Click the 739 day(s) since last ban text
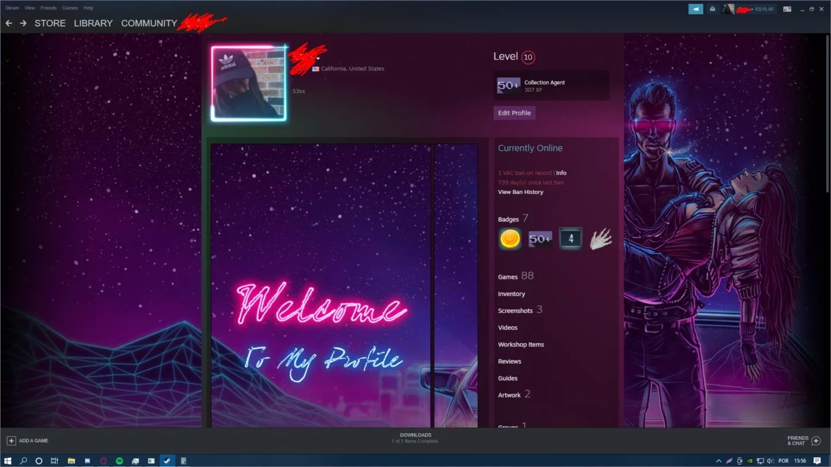 point(531,182)
